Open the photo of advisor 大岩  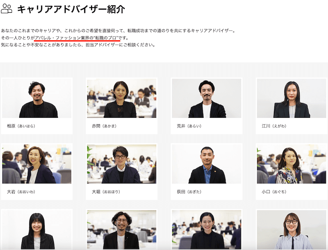(x=36, y=164)
